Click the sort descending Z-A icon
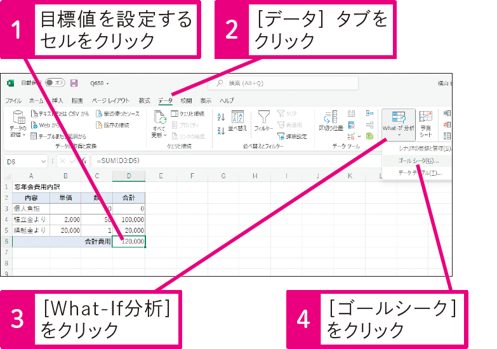The width and height of the screenshot is (497, 349). coord(222,131)
